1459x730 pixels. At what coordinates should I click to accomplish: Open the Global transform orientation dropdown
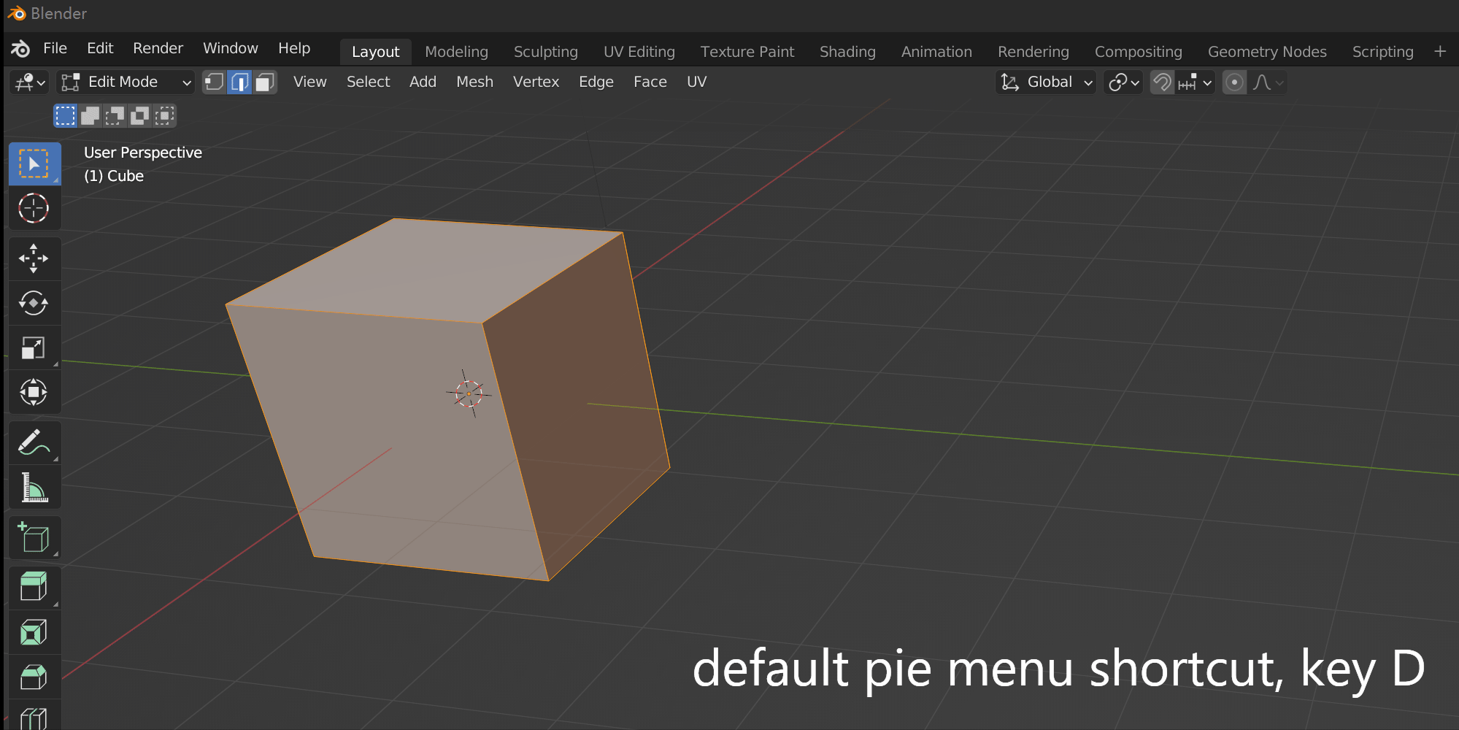(1046, 82)
